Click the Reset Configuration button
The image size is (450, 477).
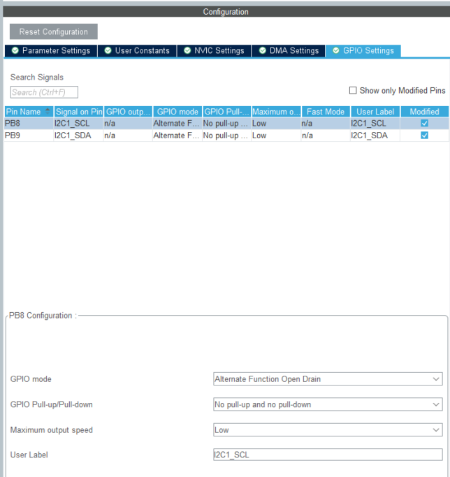click(x=54, y=31)
